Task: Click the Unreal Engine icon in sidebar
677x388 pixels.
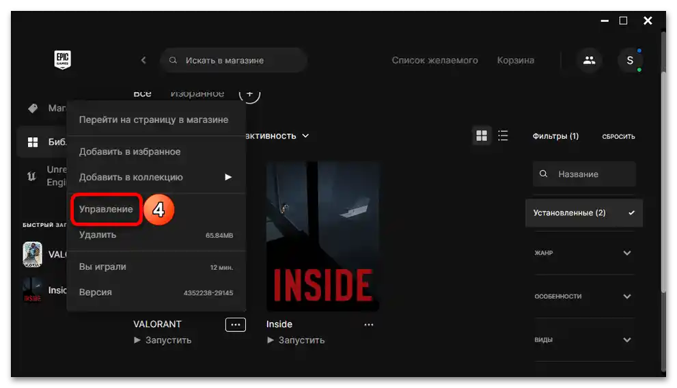Action: coord(31,176)
